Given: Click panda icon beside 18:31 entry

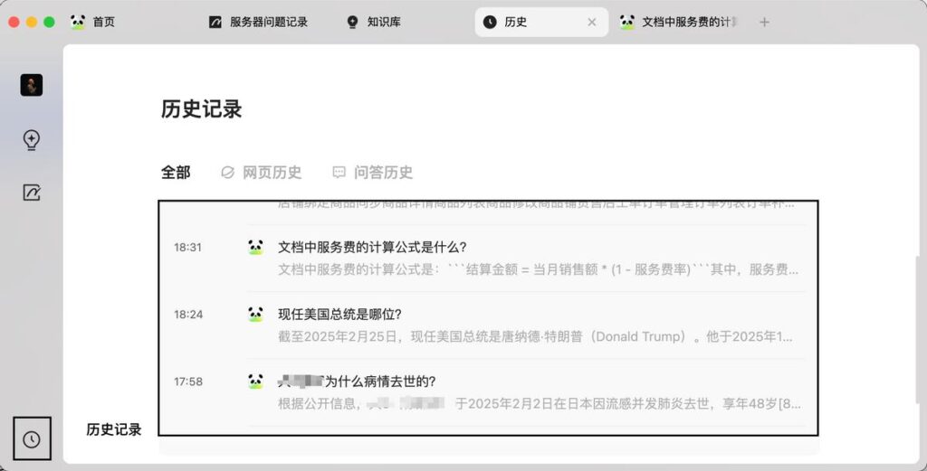Looking at the screenshot, I should pos(255,247).
